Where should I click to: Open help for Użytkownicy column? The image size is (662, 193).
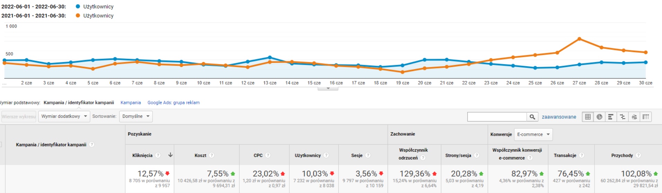coord(326,155)
